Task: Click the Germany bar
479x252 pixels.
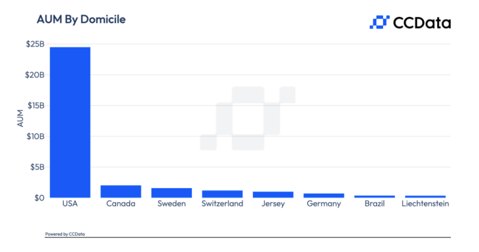Action: 323,195
